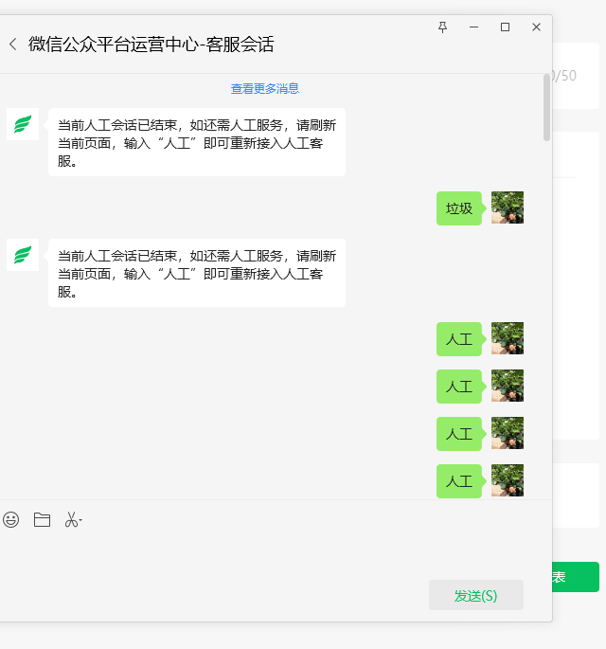Click the green button behind the chat window
The width and height of the screenshot is (606, 649).
pyautogui.click(x=576, y=577)
